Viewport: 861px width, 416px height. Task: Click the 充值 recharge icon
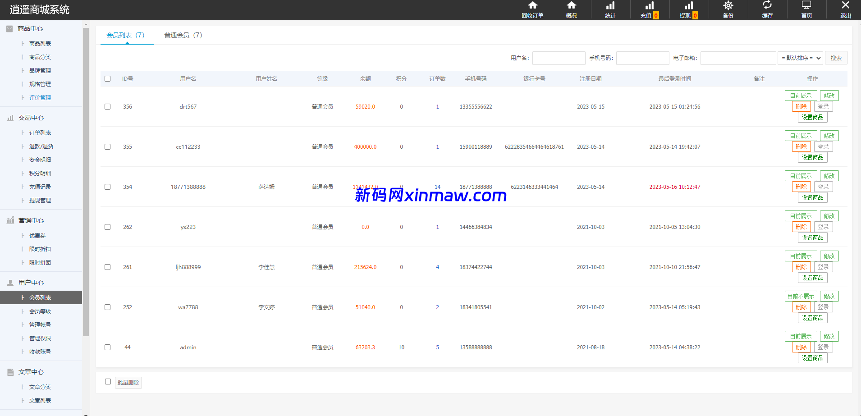649,6
